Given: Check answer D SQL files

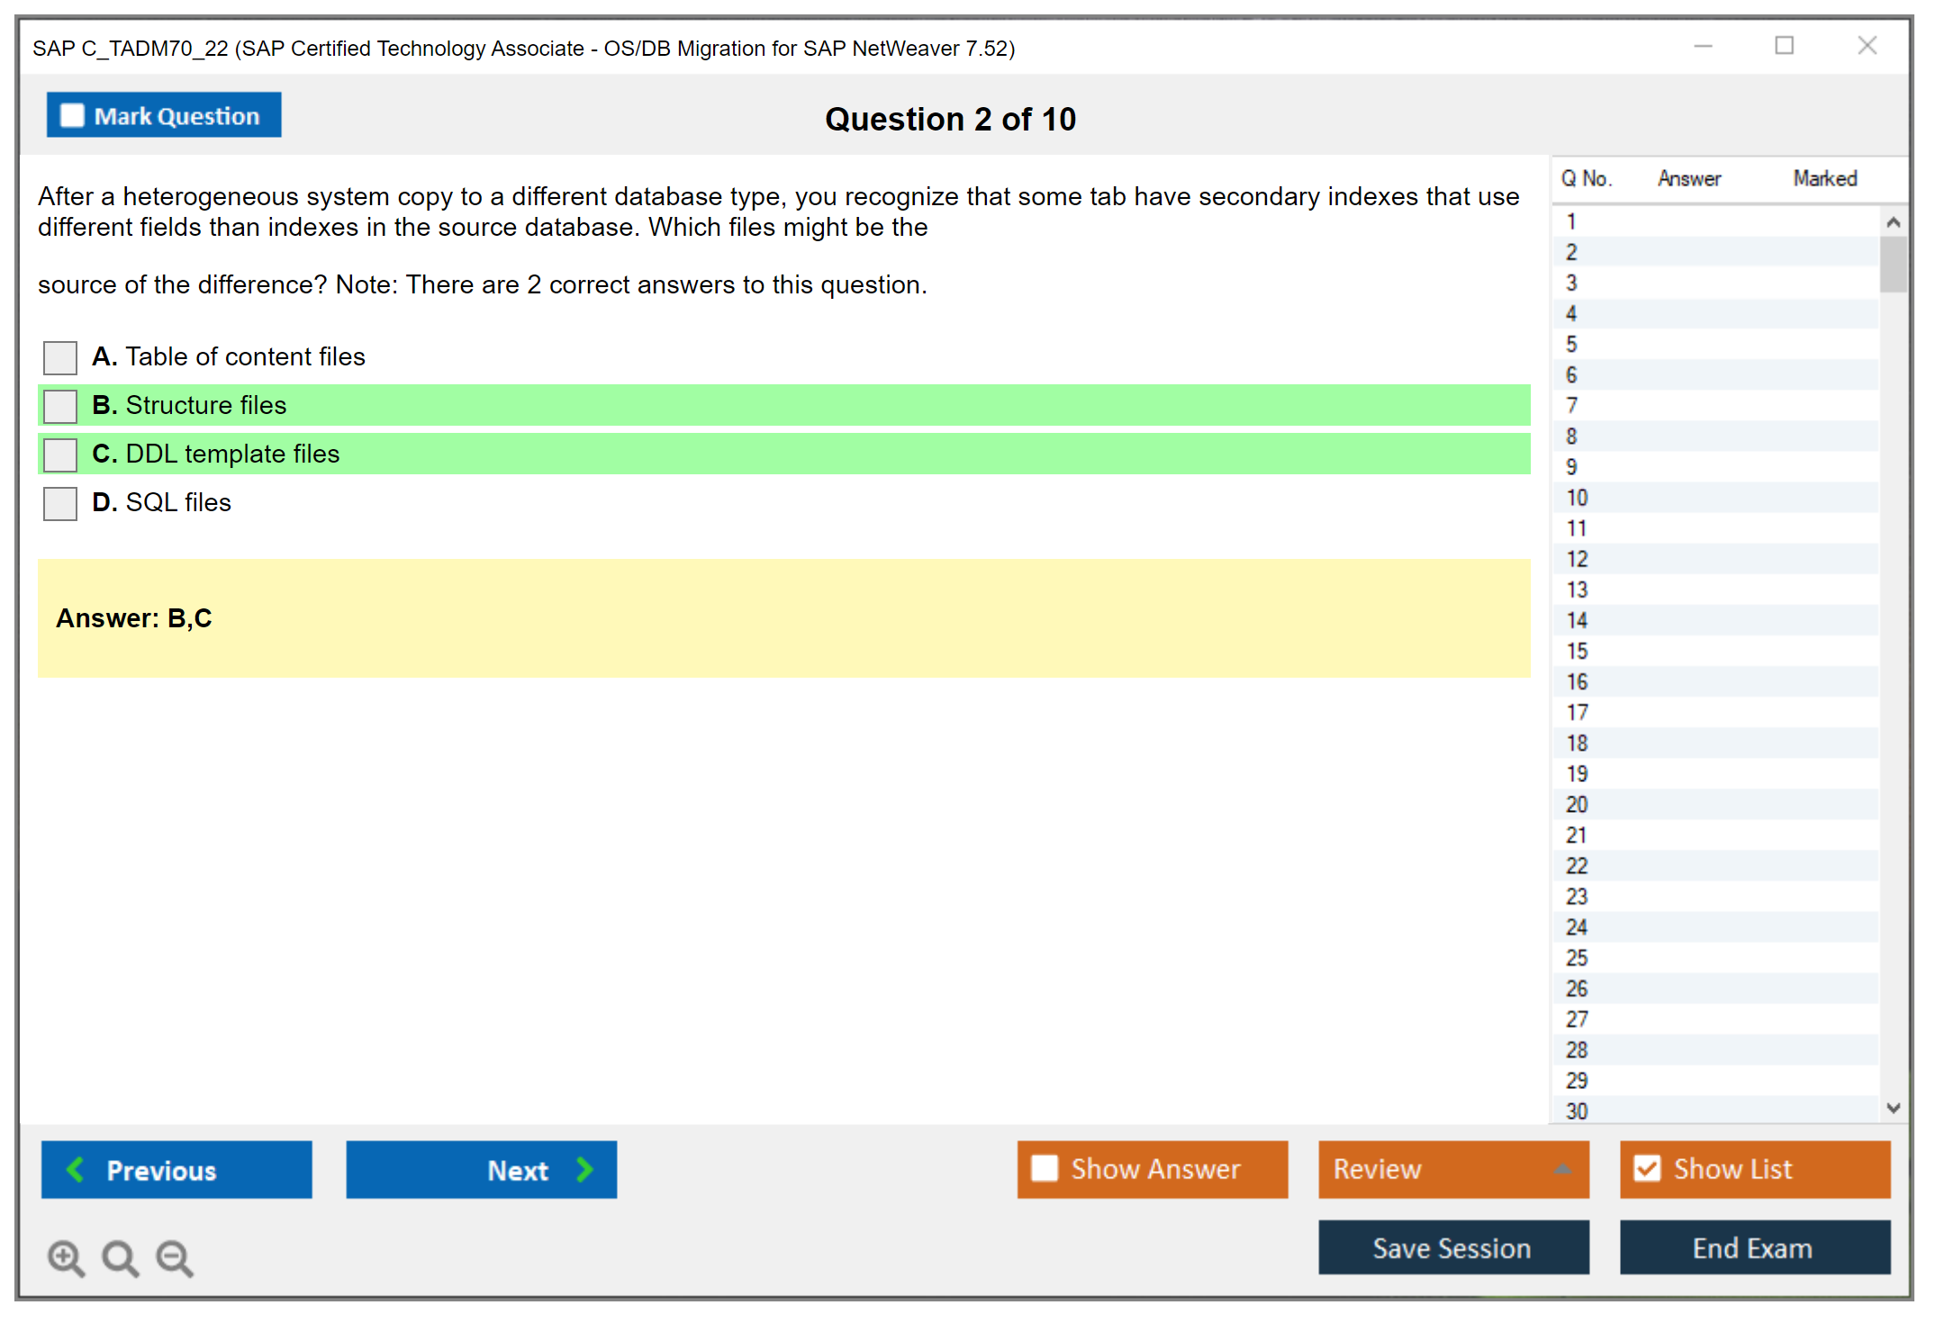Looking at the screenshot, I should (x=60, y=503).
